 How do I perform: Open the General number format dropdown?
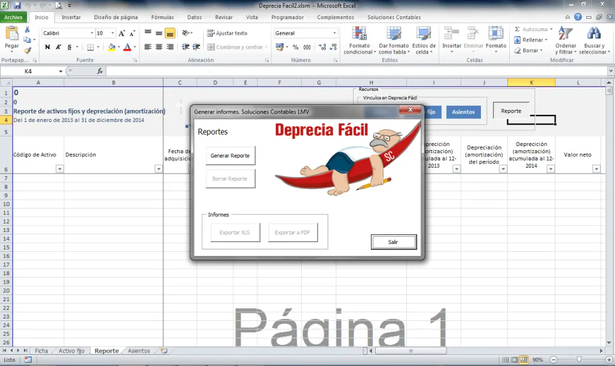[335, 33]
